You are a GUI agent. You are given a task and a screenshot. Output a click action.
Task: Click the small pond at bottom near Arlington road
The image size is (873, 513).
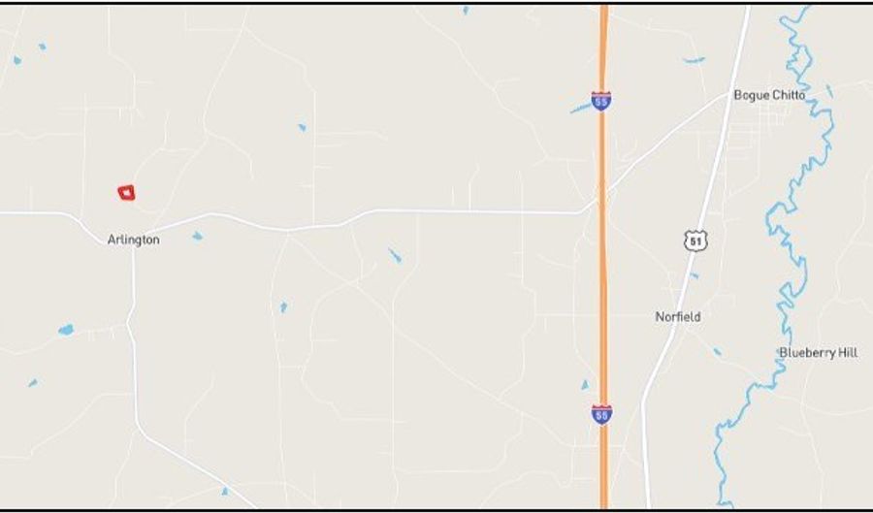click(x=224, y=492)
